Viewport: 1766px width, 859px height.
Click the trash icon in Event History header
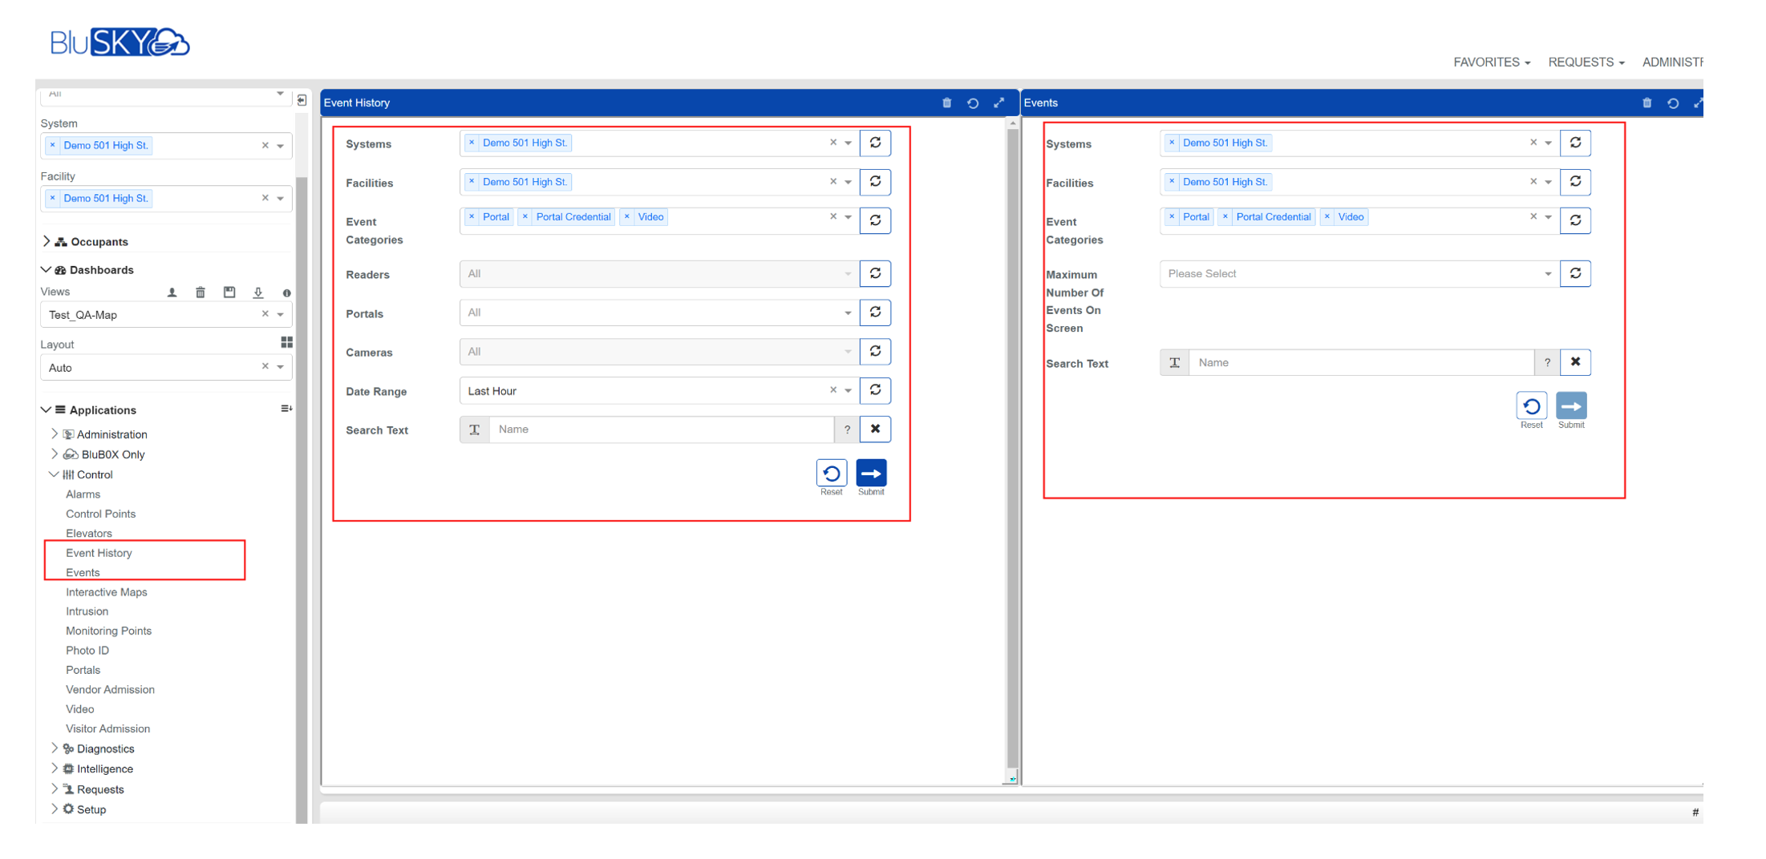tap(946, 103)
